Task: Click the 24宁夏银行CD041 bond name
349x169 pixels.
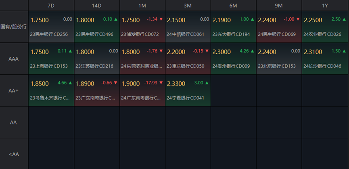Action: [186, 98]
